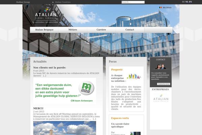Expand the Atalian Countries arrow
Screen dimensions: 202x135
click(x=53, y=2)
